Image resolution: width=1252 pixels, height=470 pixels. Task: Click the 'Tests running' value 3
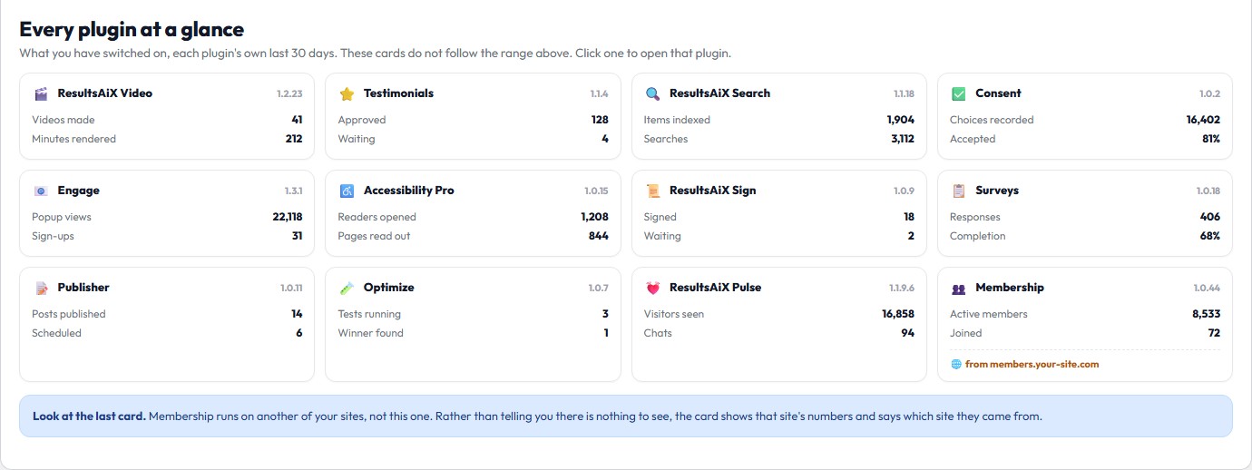tap(606, 314)
